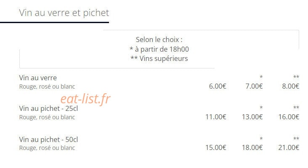Click the 15.00€ pichet price
Viewport: 308px width, 168px height.
click(x=216, y=147)
